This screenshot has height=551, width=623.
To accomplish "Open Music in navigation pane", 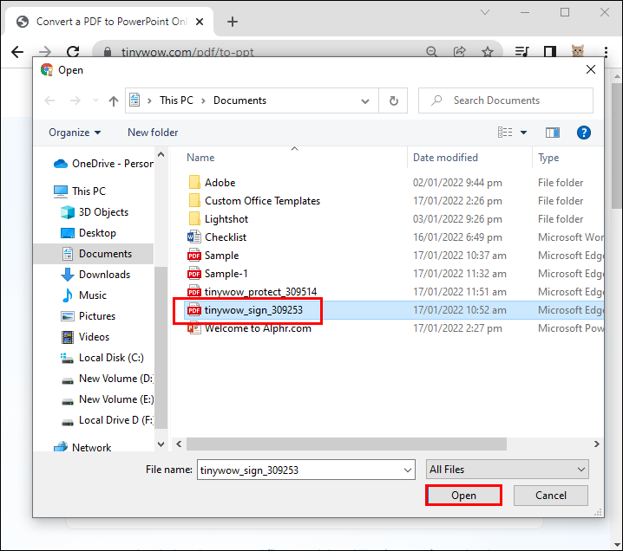I will pos(84,295).
